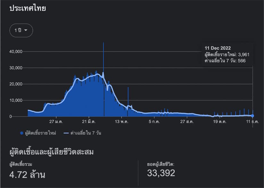Click the 11 Dec 2022 tooltip box
264x188 pixels.
click(x=227, y=54)
